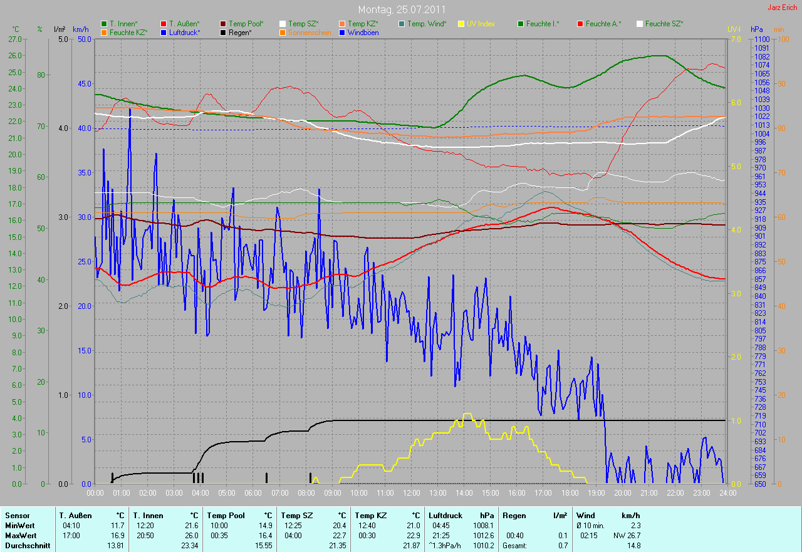Click the red T. Außen legend swatch

coord(164,24)
